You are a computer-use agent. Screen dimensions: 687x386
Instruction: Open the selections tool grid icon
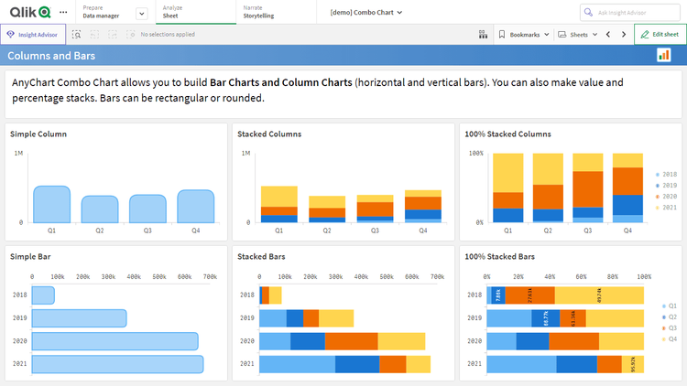coord(483,34)
